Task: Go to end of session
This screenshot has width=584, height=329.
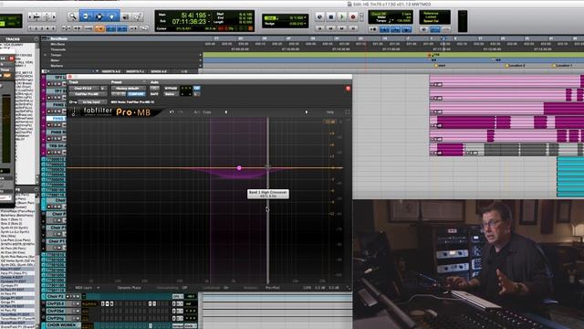Action: tap(353, 28)
